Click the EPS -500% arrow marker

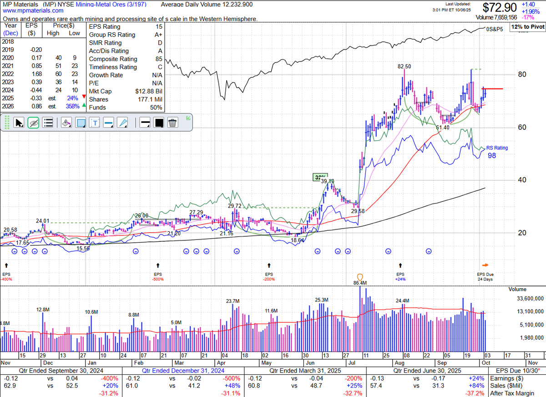pos(157,265)
